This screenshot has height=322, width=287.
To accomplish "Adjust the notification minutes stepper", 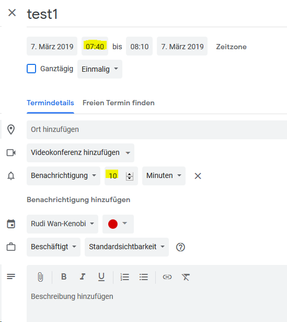I will (x=129, y=176).
